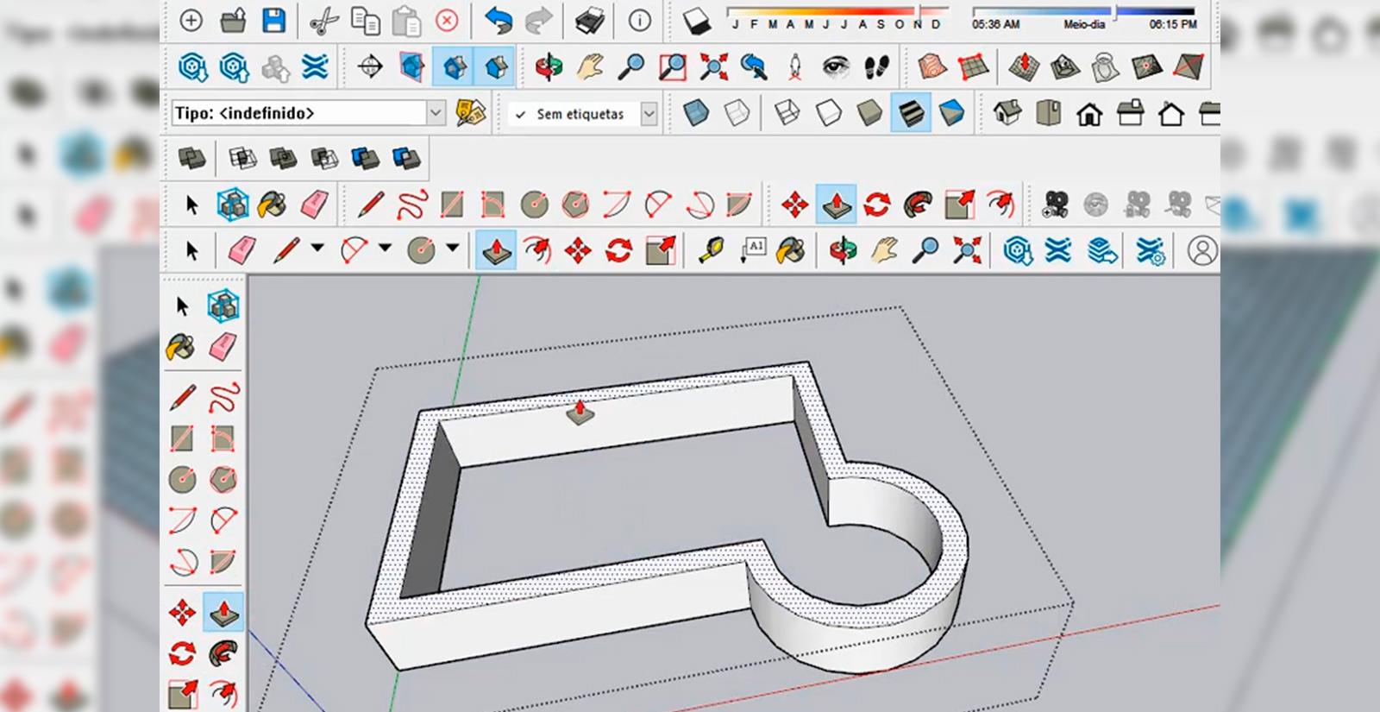
Task: Select the Tape Measure tool
Action: pyautogui.click(x=712, y=251)
